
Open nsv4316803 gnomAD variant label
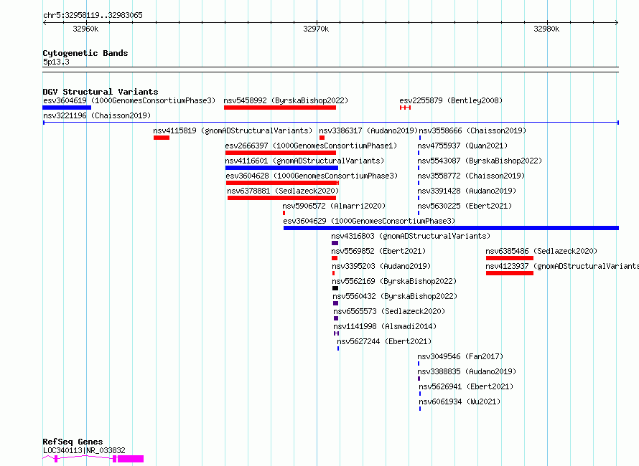coord(411,236)
